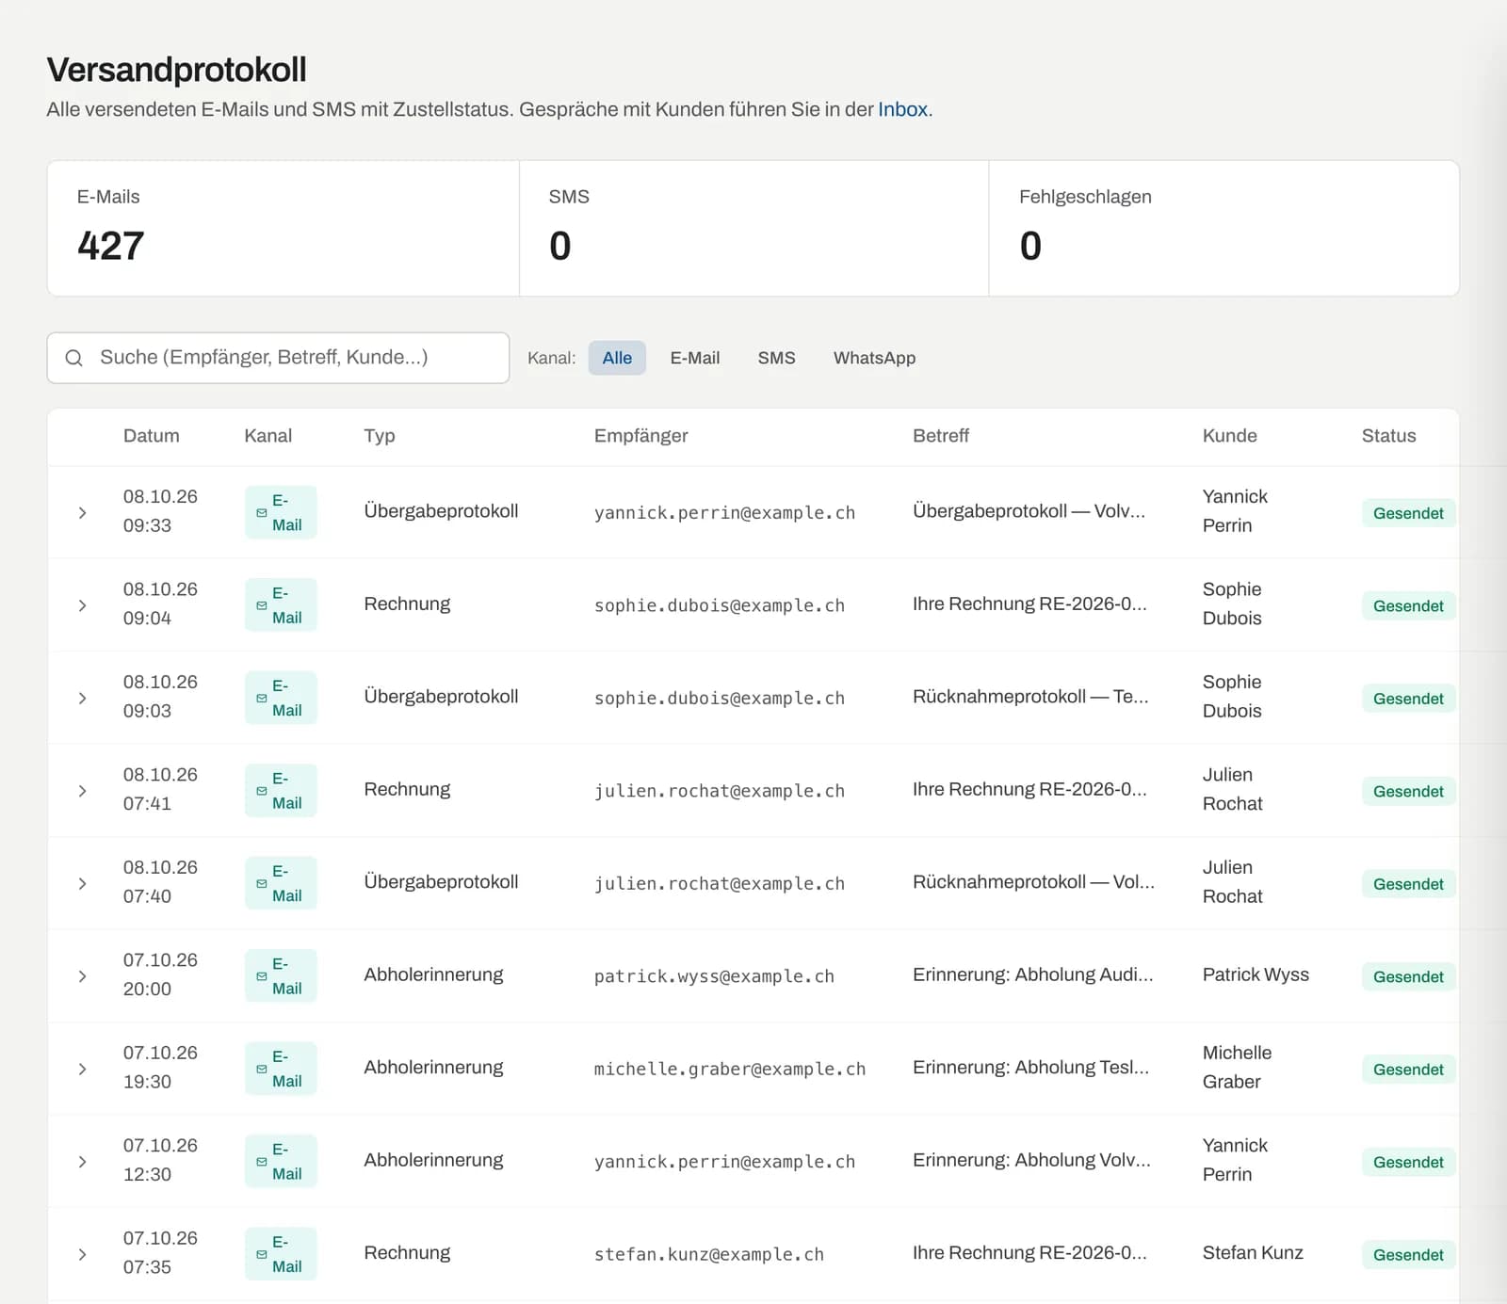The height and width of the screenshot is (1304, 1507).
Task: Click the Status column header
Action: [1388, 436]
